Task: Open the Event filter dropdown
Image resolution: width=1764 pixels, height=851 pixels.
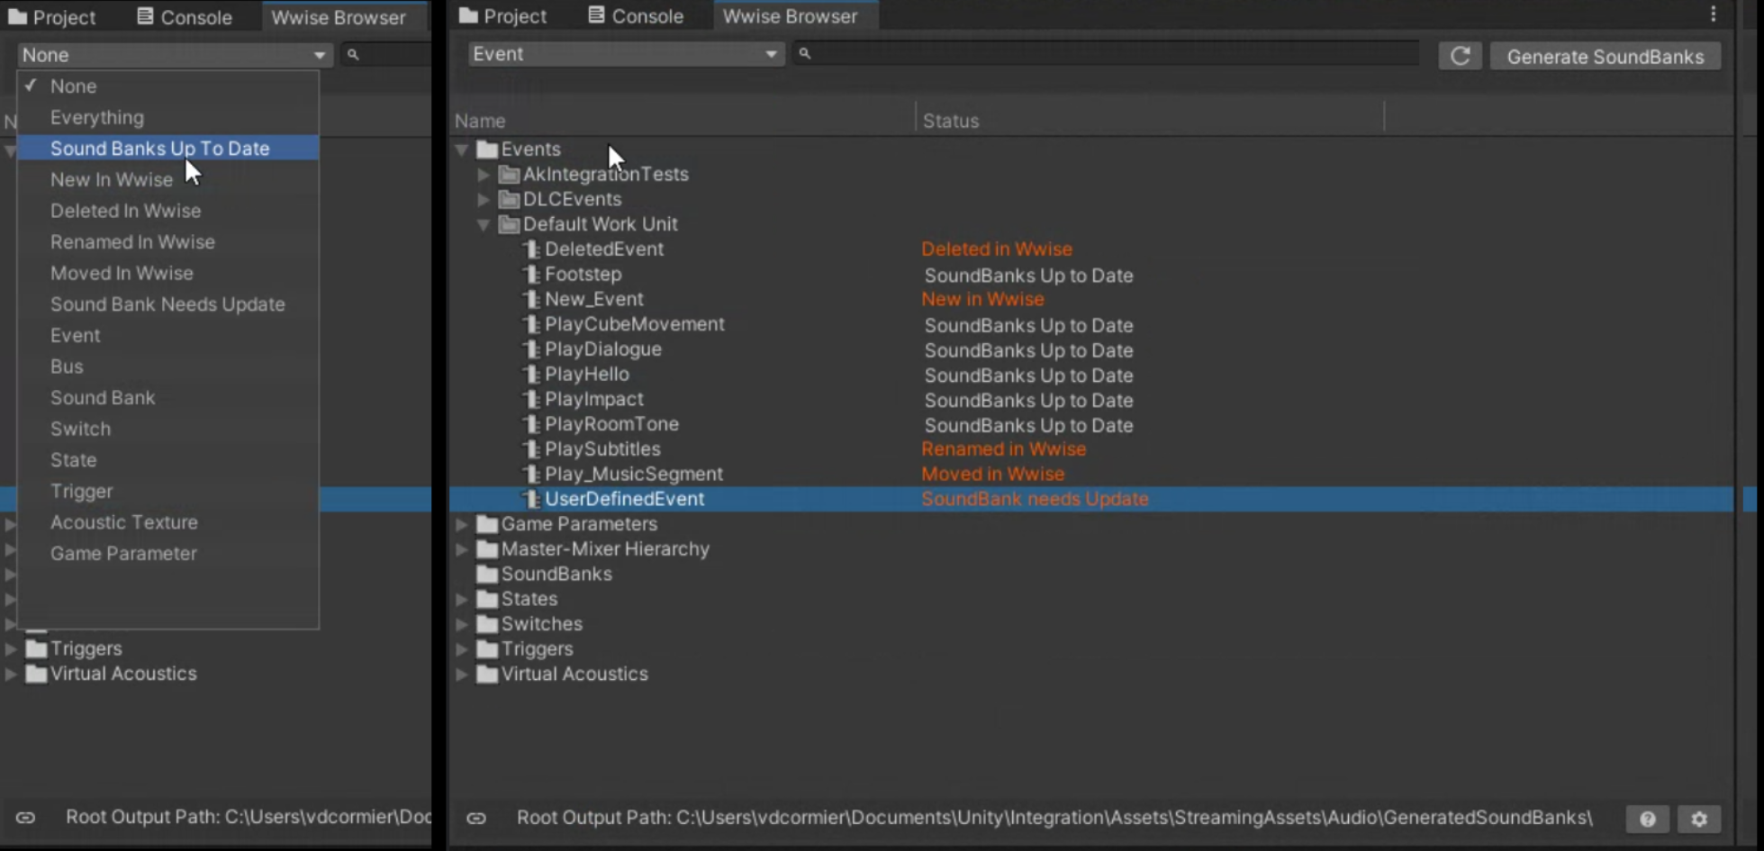Action: [x=625, y=54]
